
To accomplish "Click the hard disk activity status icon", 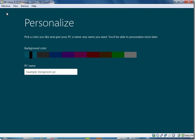I will [154, 135].
